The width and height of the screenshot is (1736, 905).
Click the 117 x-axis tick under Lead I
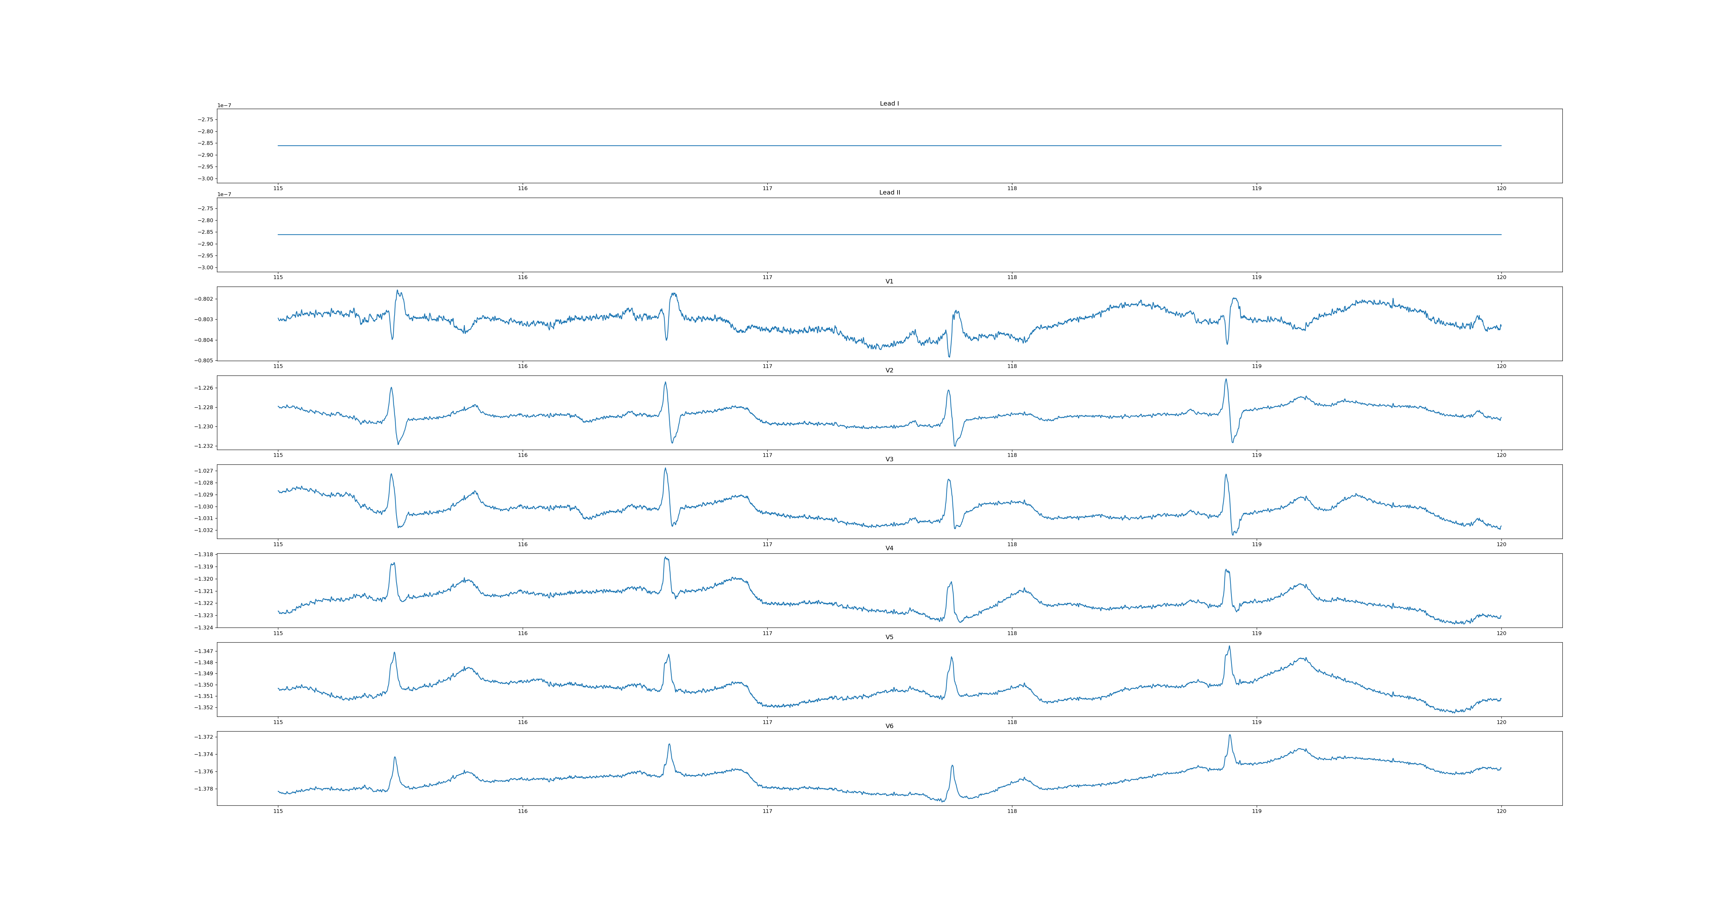click(767, 189)
